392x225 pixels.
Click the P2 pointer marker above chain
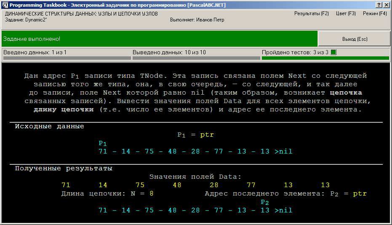265,202
